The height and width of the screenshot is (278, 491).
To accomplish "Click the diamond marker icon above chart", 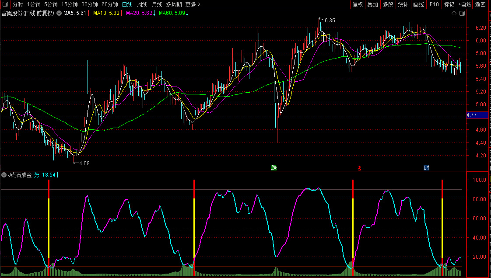I will pyautogui.click(x=454, y=14).
